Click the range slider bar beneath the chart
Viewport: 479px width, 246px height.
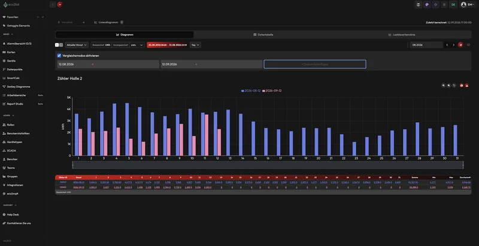268,165
